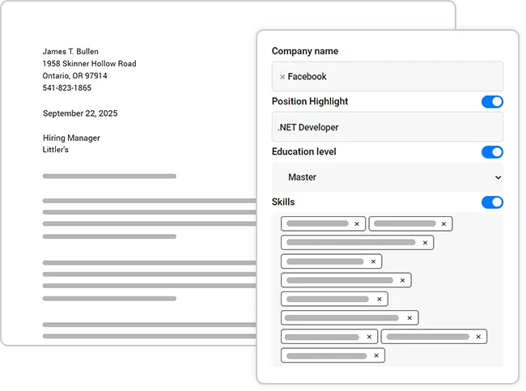The width and height of the screenshot is (526, 391).
Task: Delete the last skill tag at bottom
Action: pos(375,355)
